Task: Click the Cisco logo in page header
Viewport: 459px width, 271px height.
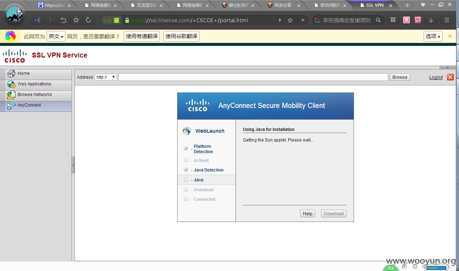Action: coord(14,56)
